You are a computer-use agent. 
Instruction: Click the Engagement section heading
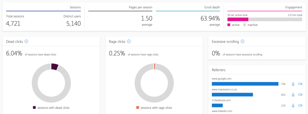(x=294, y=7)
